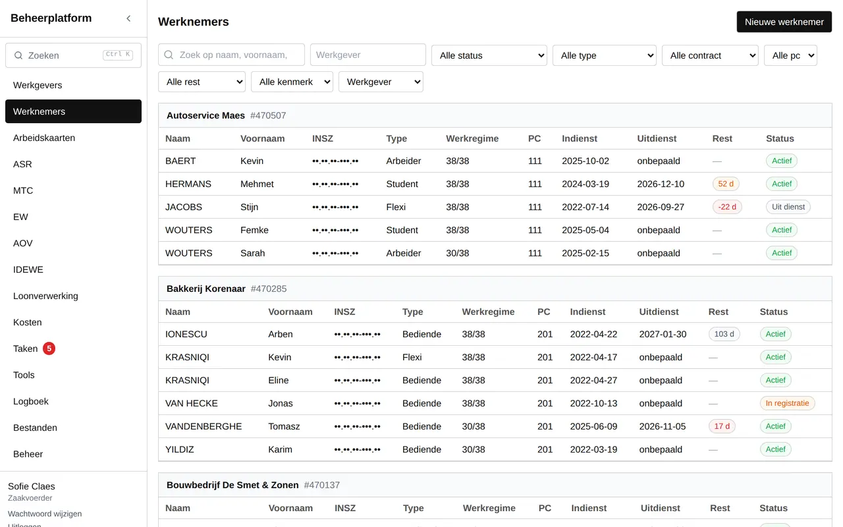This screenshot has width=843, height=527.
Task: Open Tools in the sidebar
Action: [x=73, y=375]
